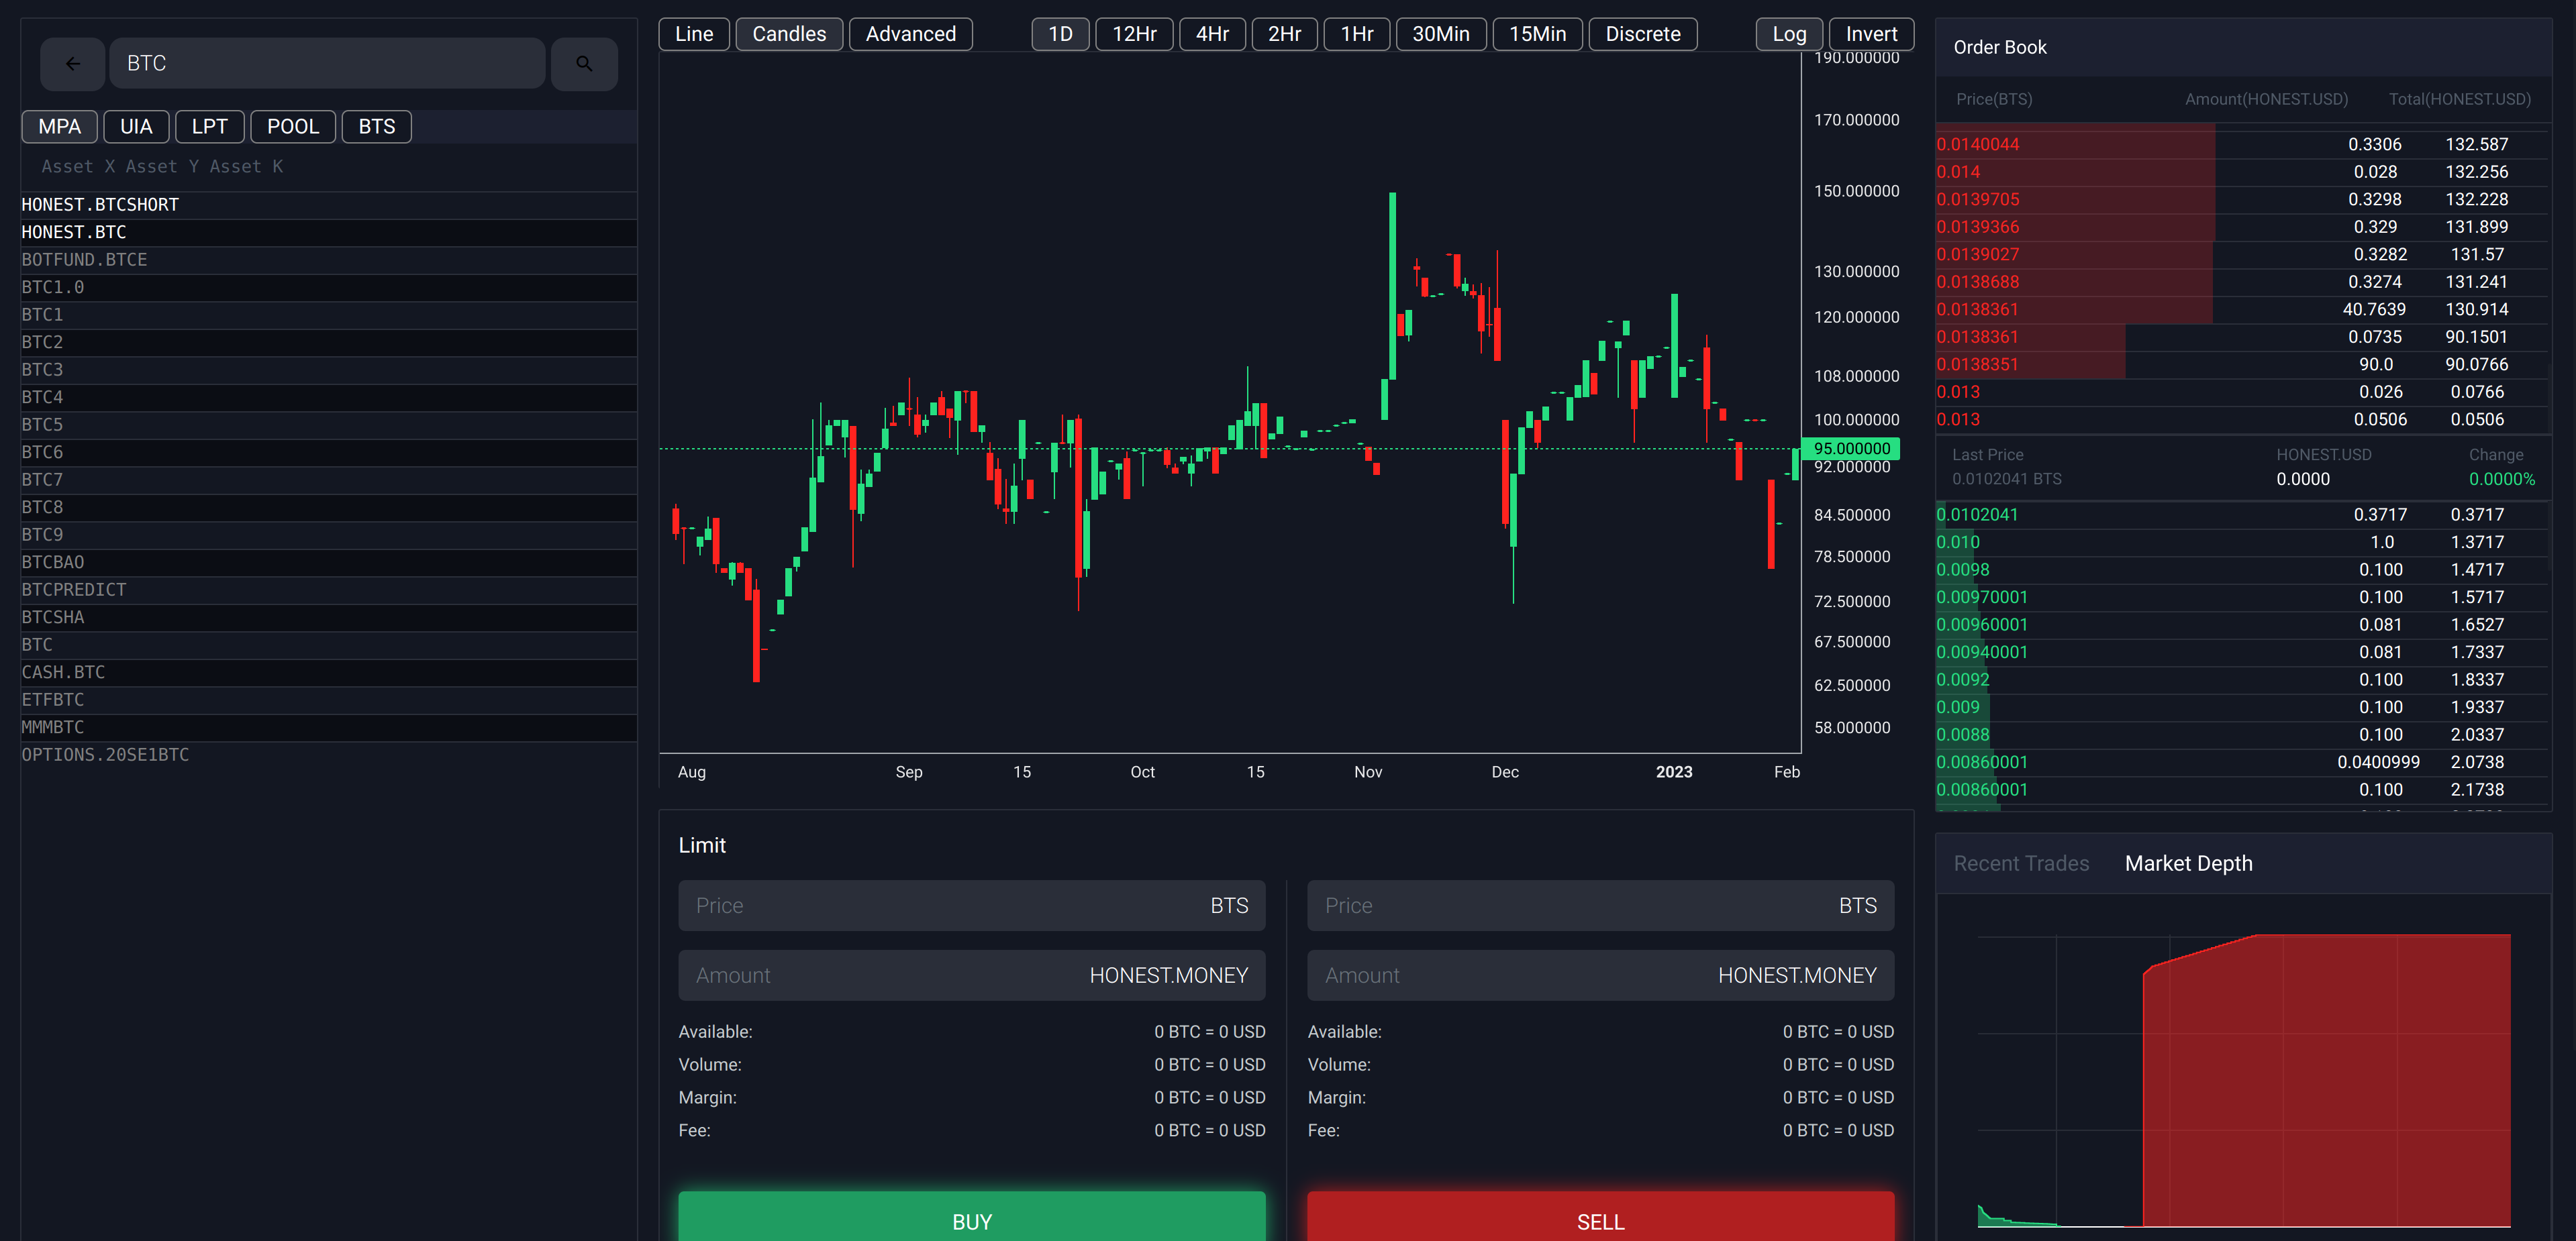Select HONEST.BTCSHORT from asset list
Screen dimensions: 2576x1241
pos(100,205)
